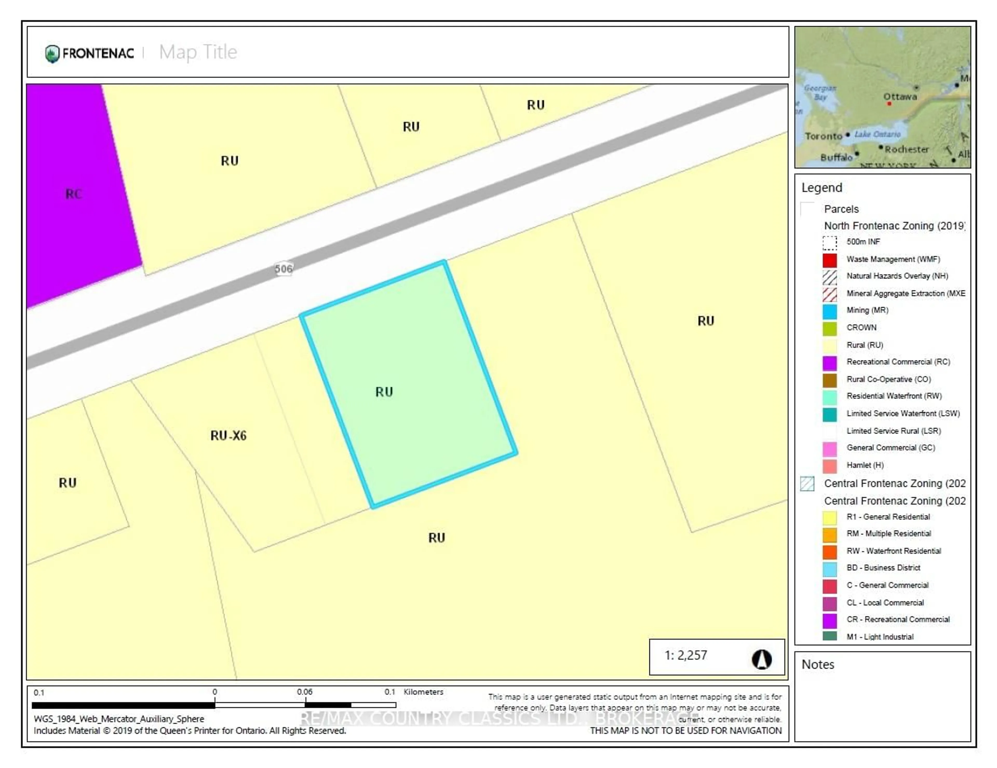This screenshot has height=768, width=997.
Task: Click the NOT TO BE USED FOR NAVIGATION text
Action: [686, 731]
